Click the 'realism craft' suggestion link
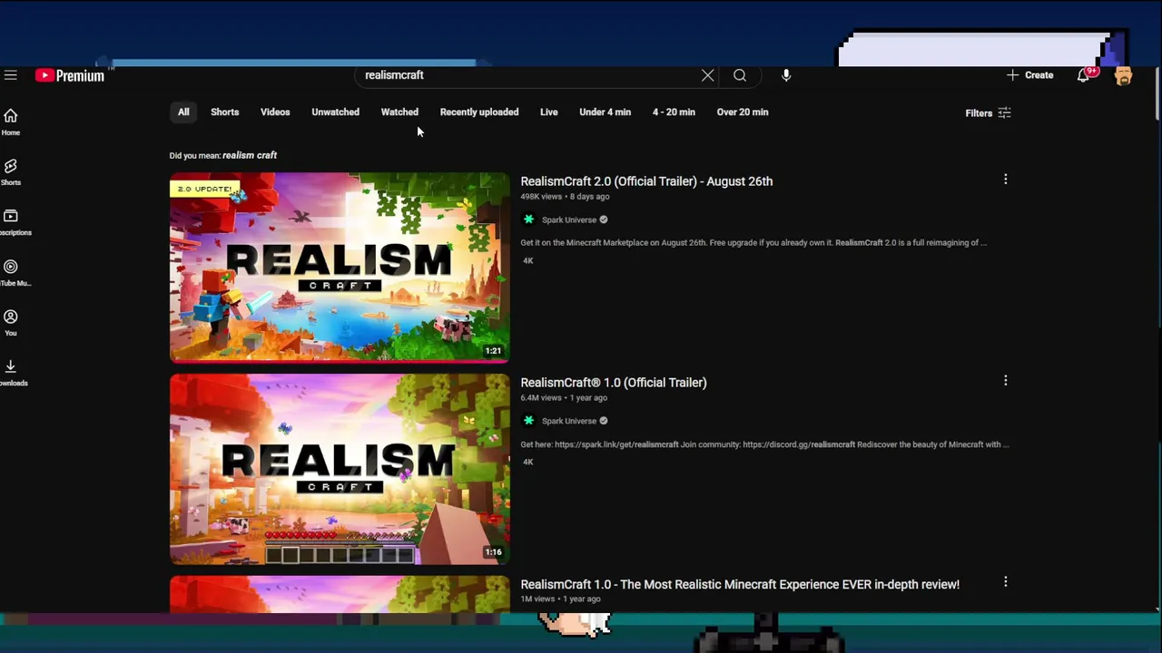 250,155
